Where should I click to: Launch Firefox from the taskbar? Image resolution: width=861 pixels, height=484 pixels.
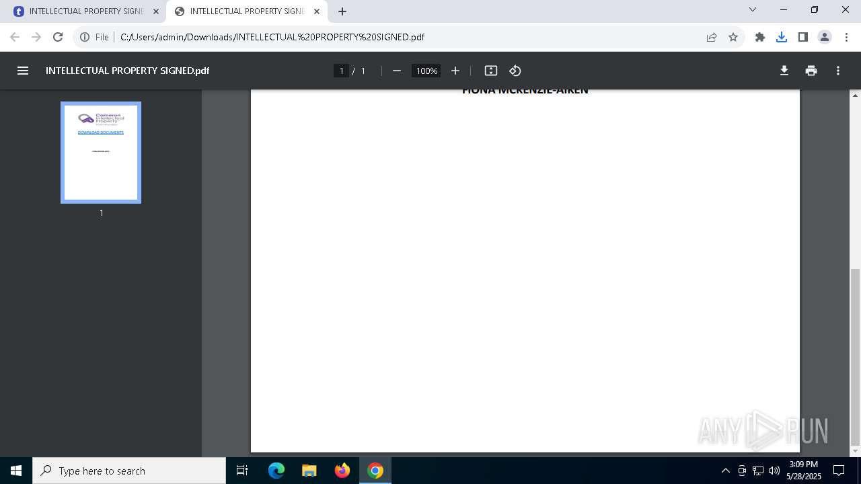(x=342, y=471)
